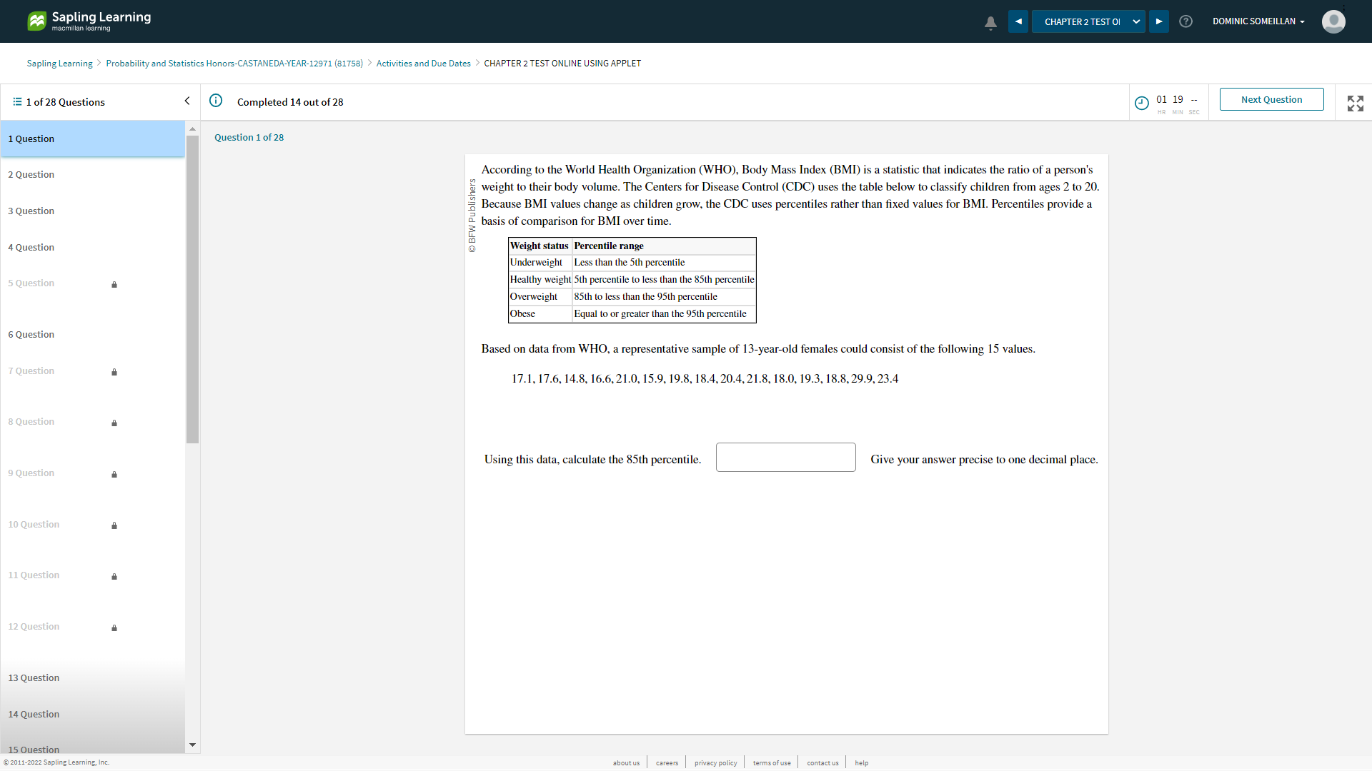The width and height of the screenshot is (1372, 771).
Task: Go to previous activity arrow
Action: [x=1018, y=21]
